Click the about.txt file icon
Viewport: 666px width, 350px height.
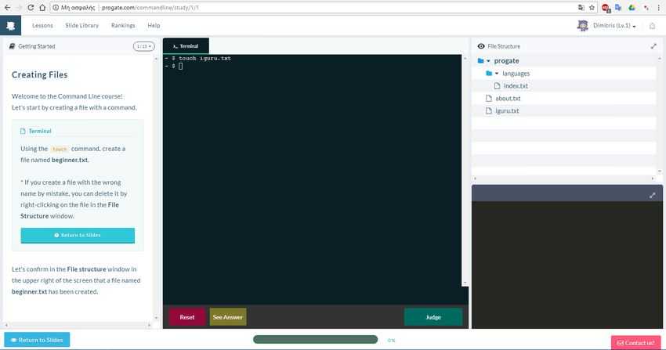click(488, 98)
